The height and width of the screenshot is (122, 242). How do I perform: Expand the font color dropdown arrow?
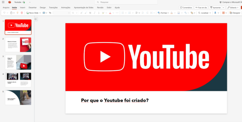pyautogui.click(x=113, y=13)
